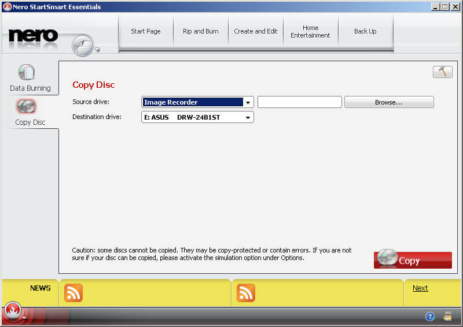Go to the Create and Edit tab
This screenshot has width=463, height=327.
(256, 31)
